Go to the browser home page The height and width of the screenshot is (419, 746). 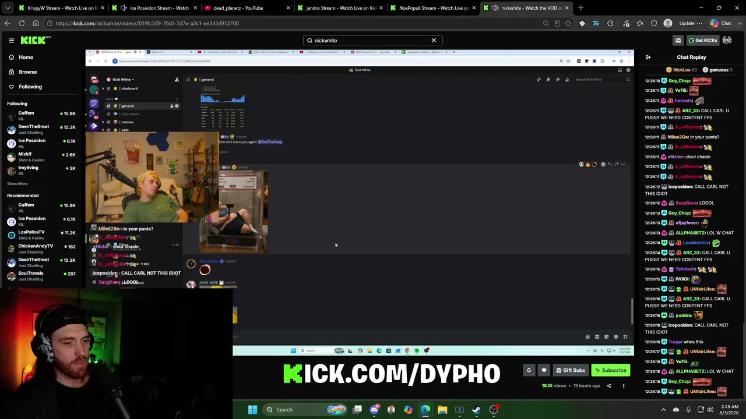tap(36, 23)
